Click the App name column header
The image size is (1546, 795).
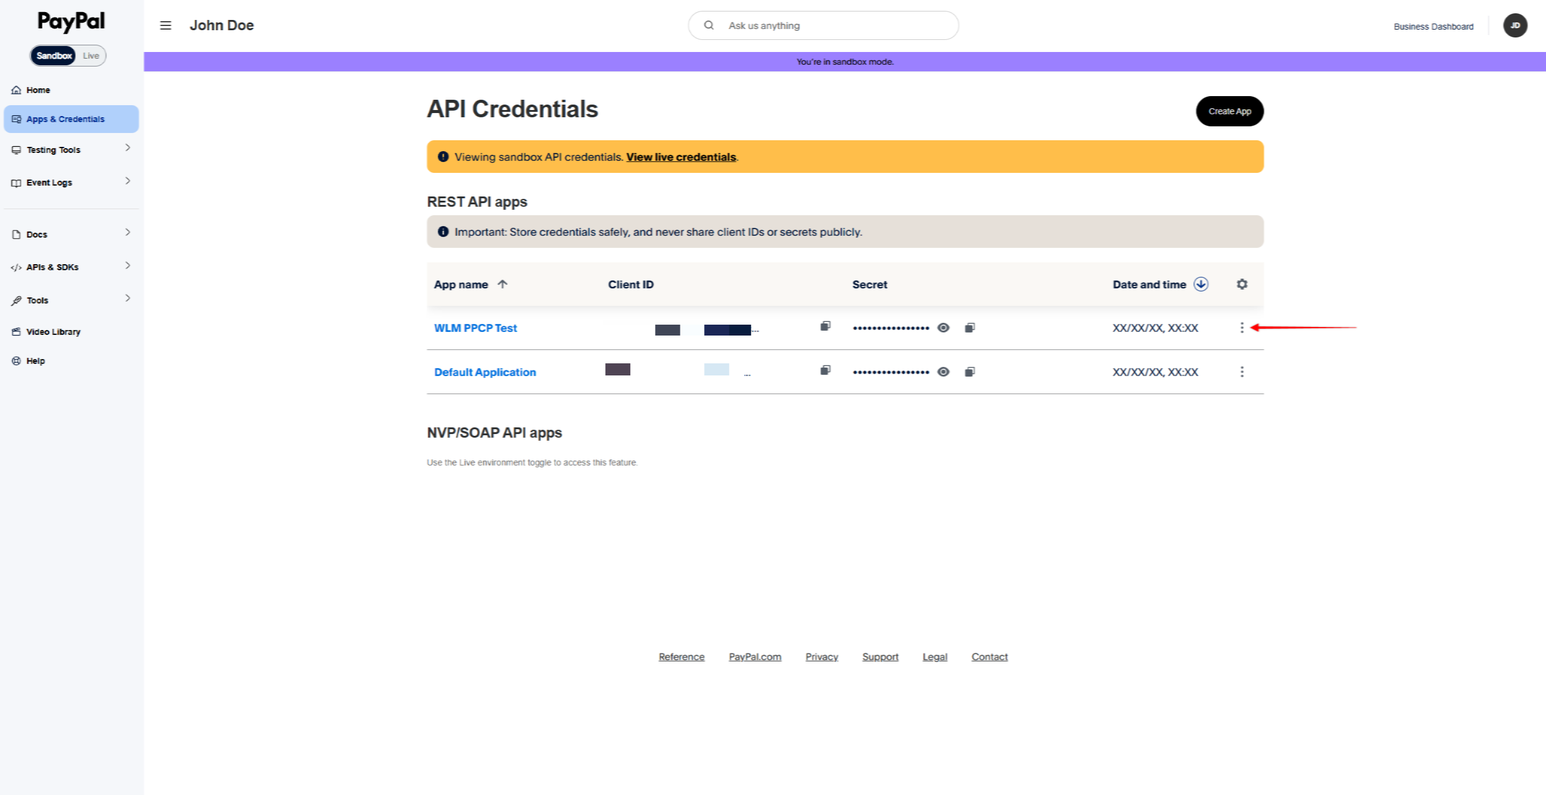tap(461, 284)
